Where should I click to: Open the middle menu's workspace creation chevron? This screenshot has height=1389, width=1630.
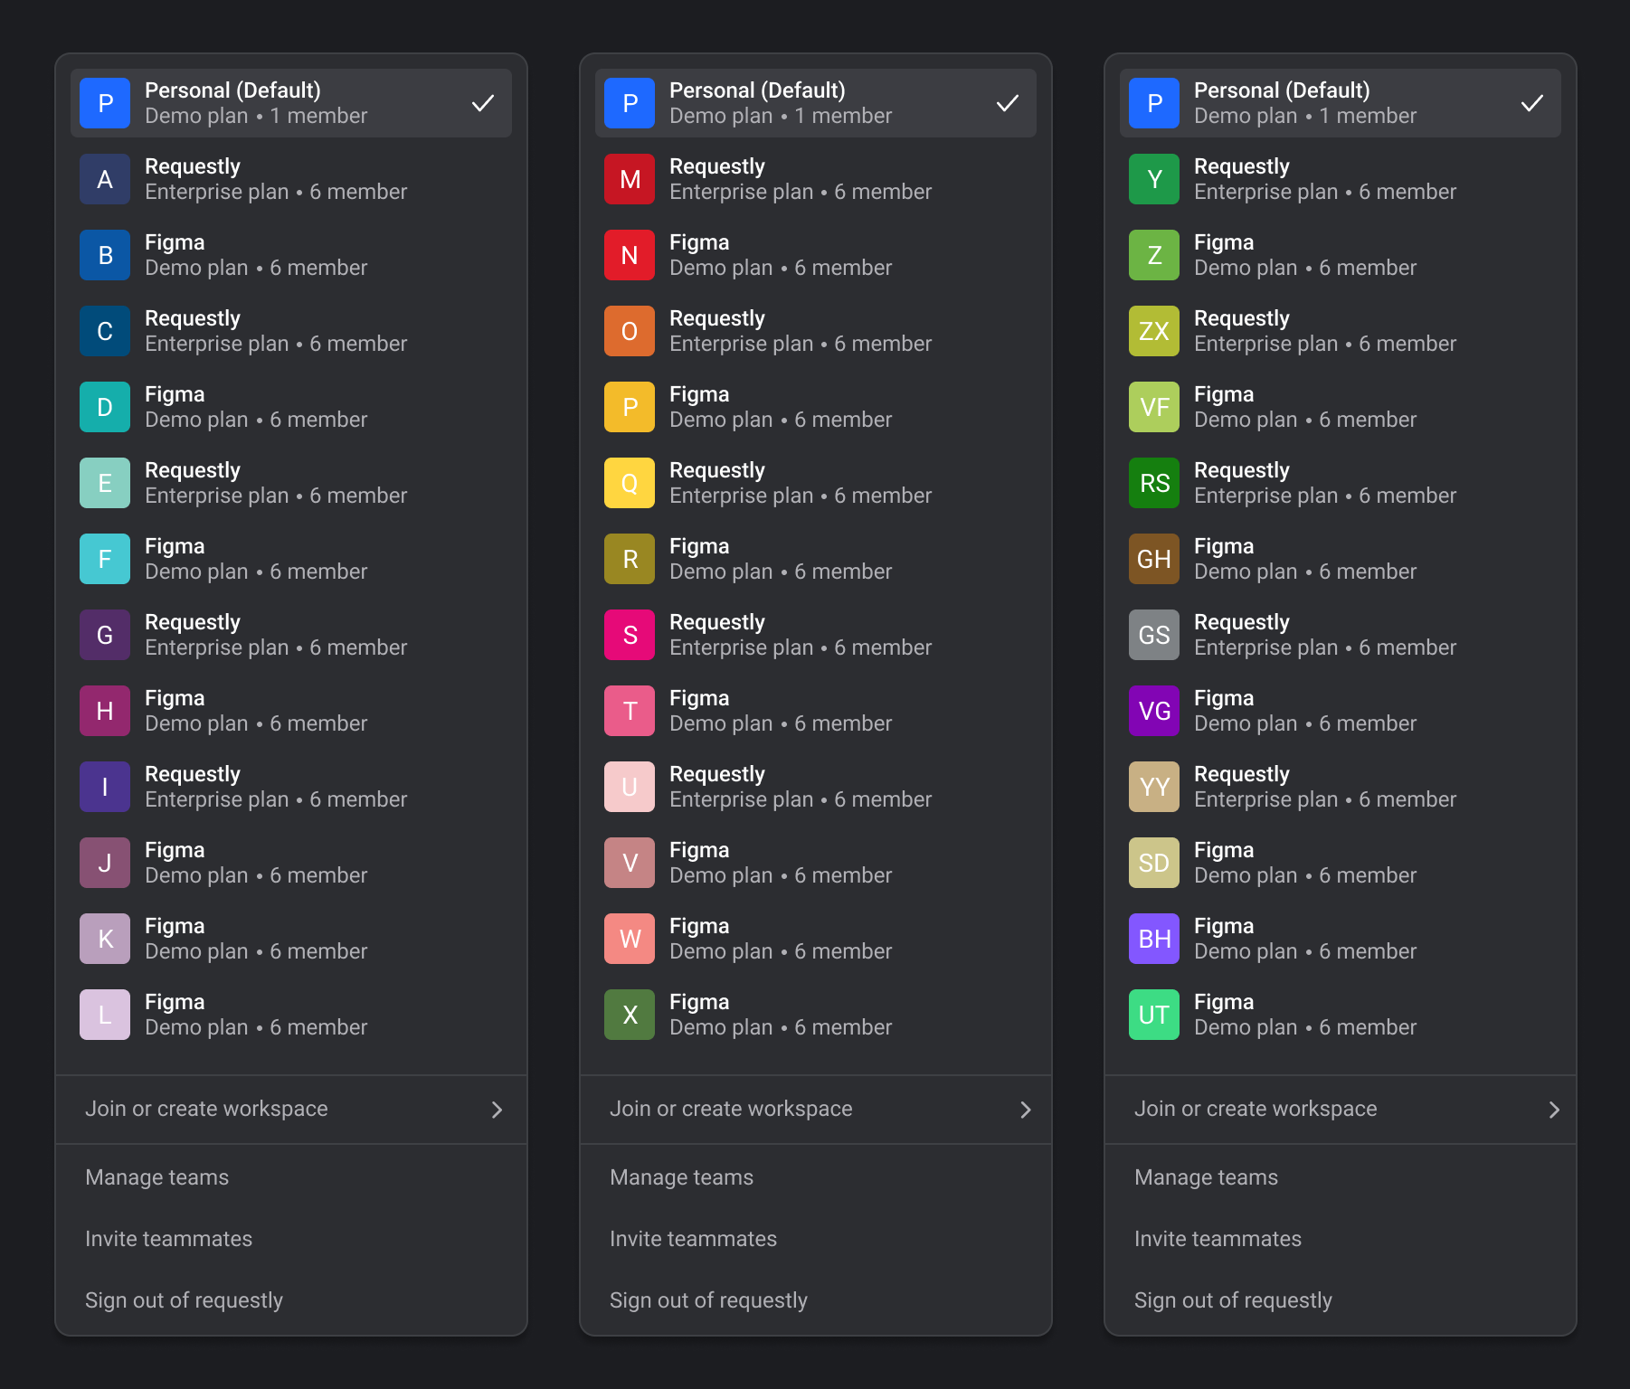coord(1026,1110)
